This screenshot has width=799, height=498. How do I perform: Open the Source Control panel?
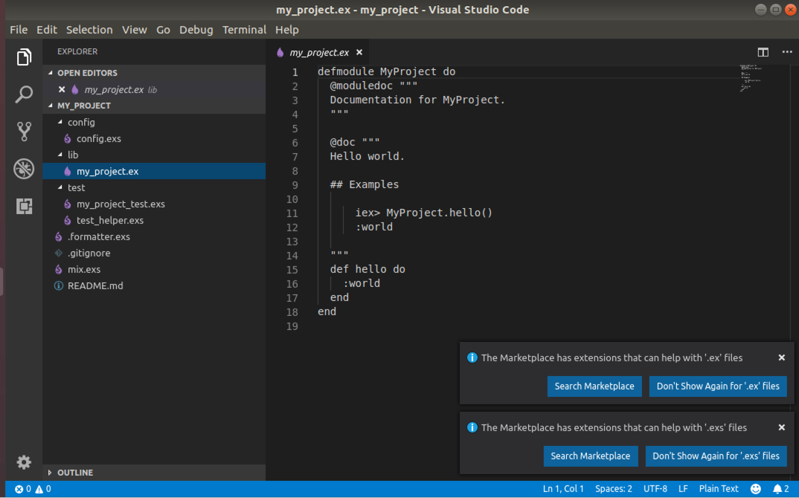coord(24,130)
